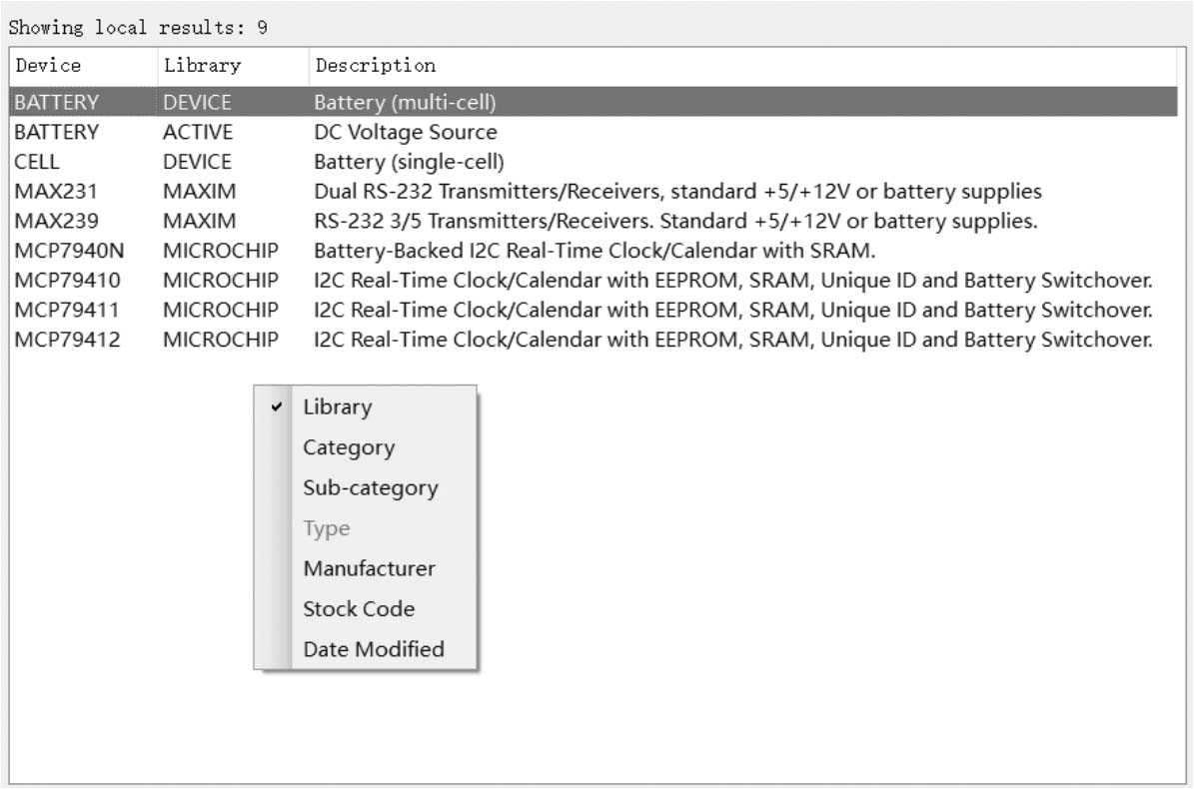This screenshot has height=789, width=1194.
Task: Select Category in the context menu
Action: pyautogui.click(x=349, y=448)
